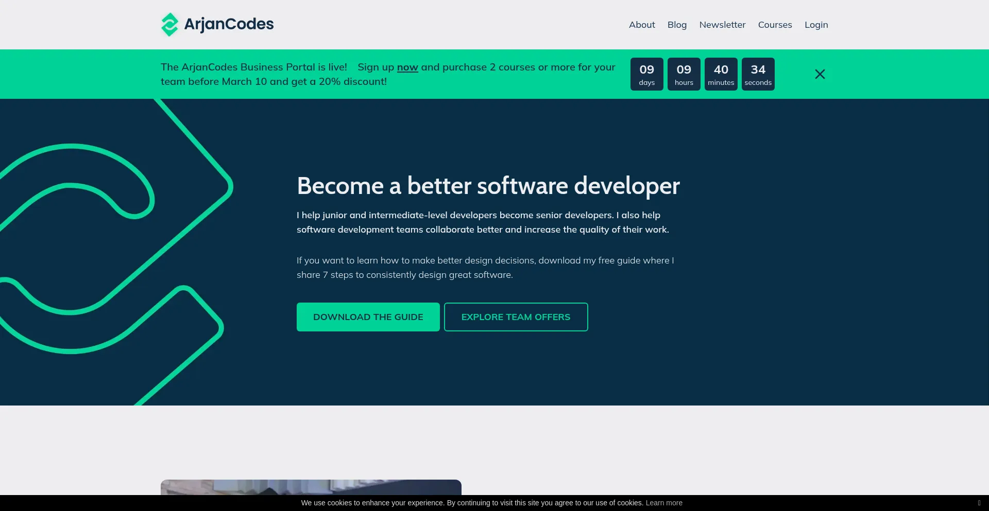This screenshot has width=989, height=511.
Task: Click the countdown days box
Action: tap(647, 74)
